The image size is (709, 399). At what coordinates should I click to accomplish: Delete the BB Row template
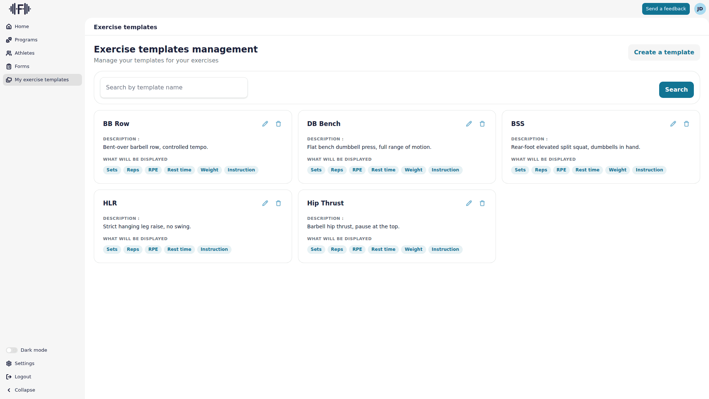point(278,124)
